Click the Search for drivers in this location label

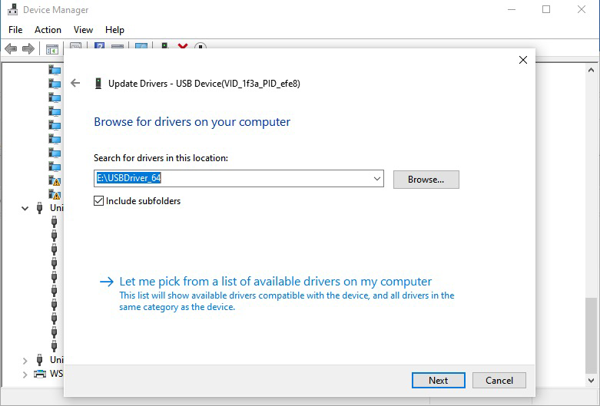(161, 158)
